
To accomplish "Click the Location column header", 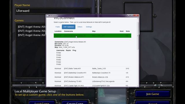I will tap(58, 31).
